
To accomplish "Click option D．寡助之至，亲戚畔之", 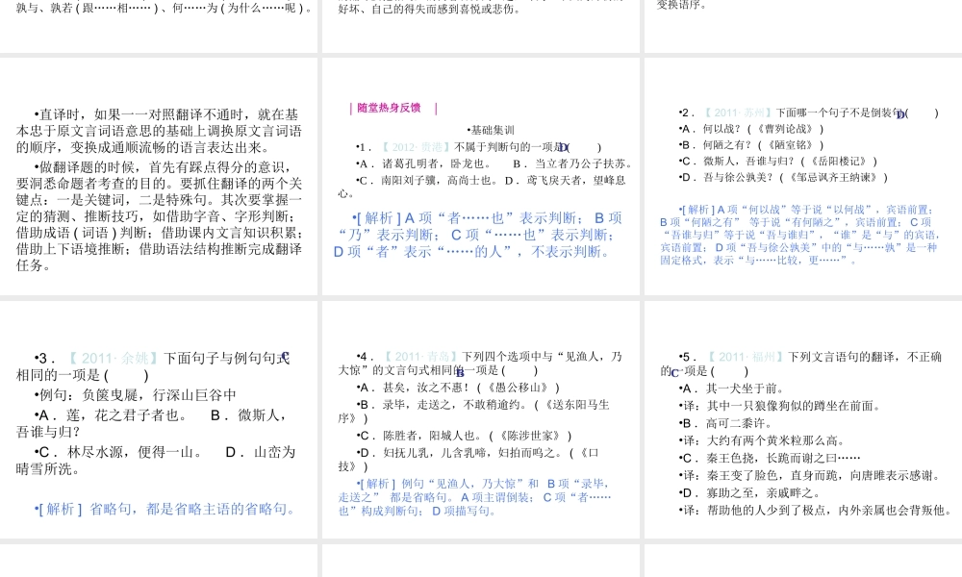I will coord(749,493).
